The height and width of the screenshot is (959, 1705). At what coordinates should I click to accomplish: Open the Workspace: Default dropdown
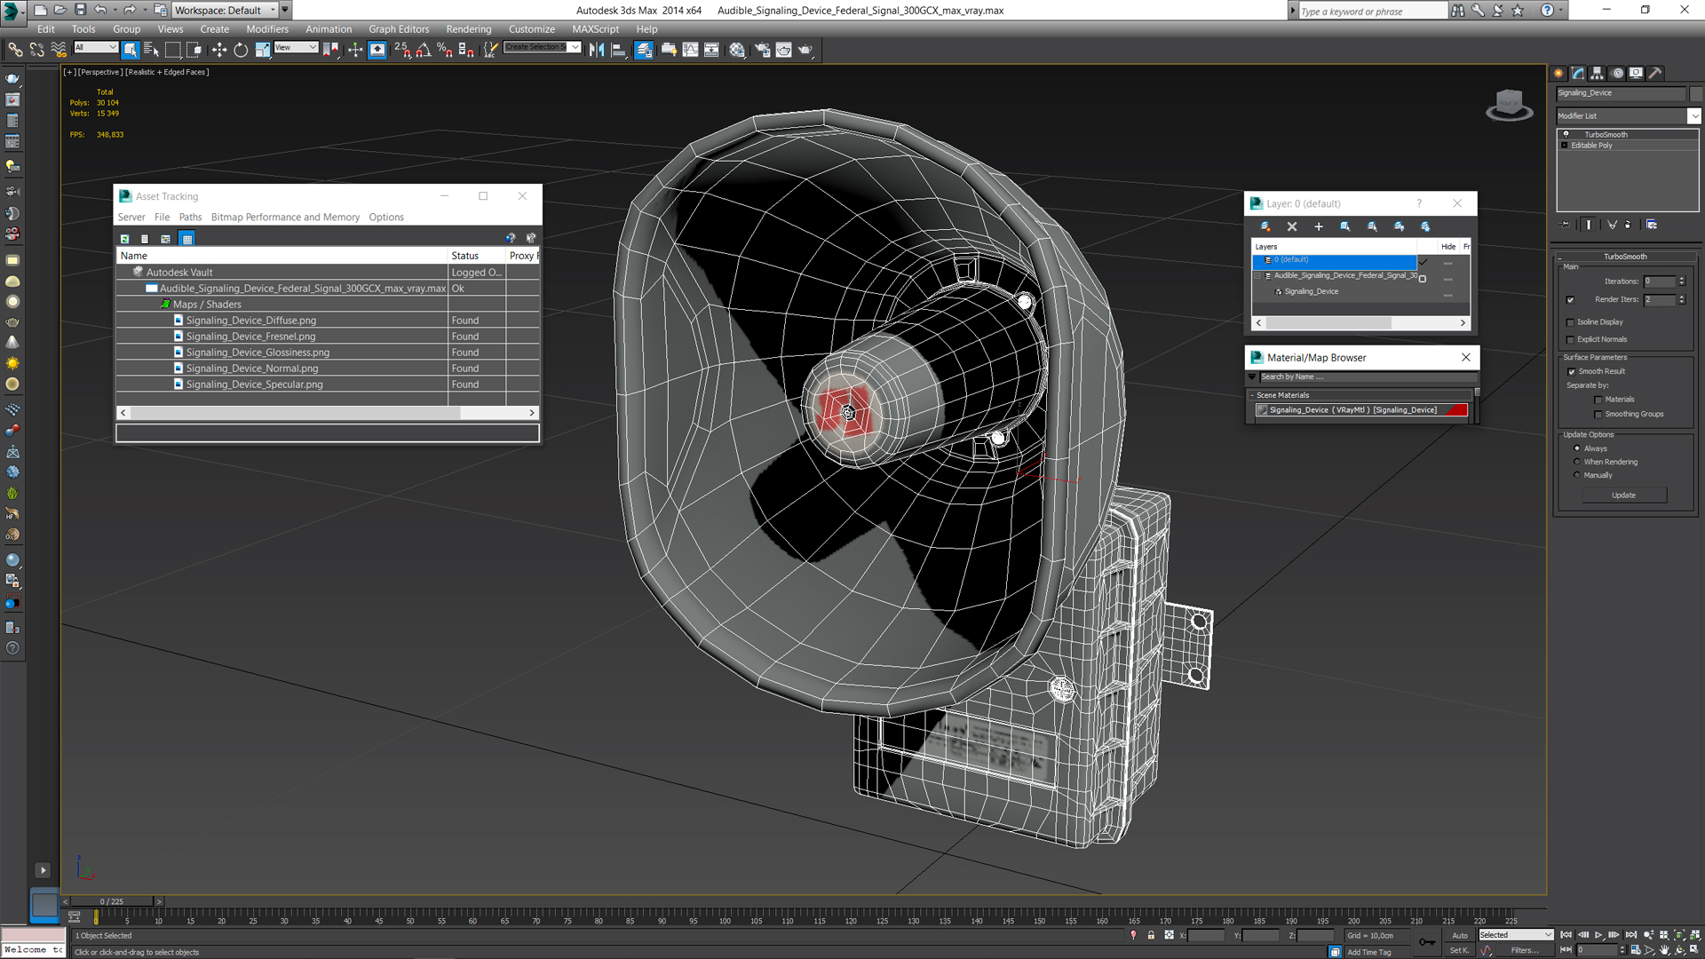[x=225, y=10]
